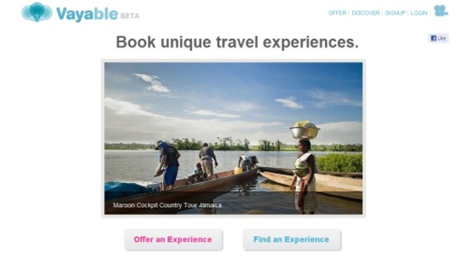Click the Facebook Like button
The width and height of the screenshot is (468, 257).
point(438,38)
